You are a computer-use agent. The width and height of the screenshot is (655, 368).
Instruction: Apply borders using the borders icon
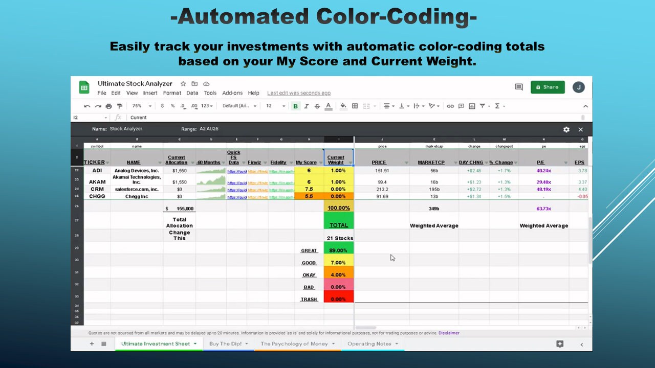[x=354, y=106]
